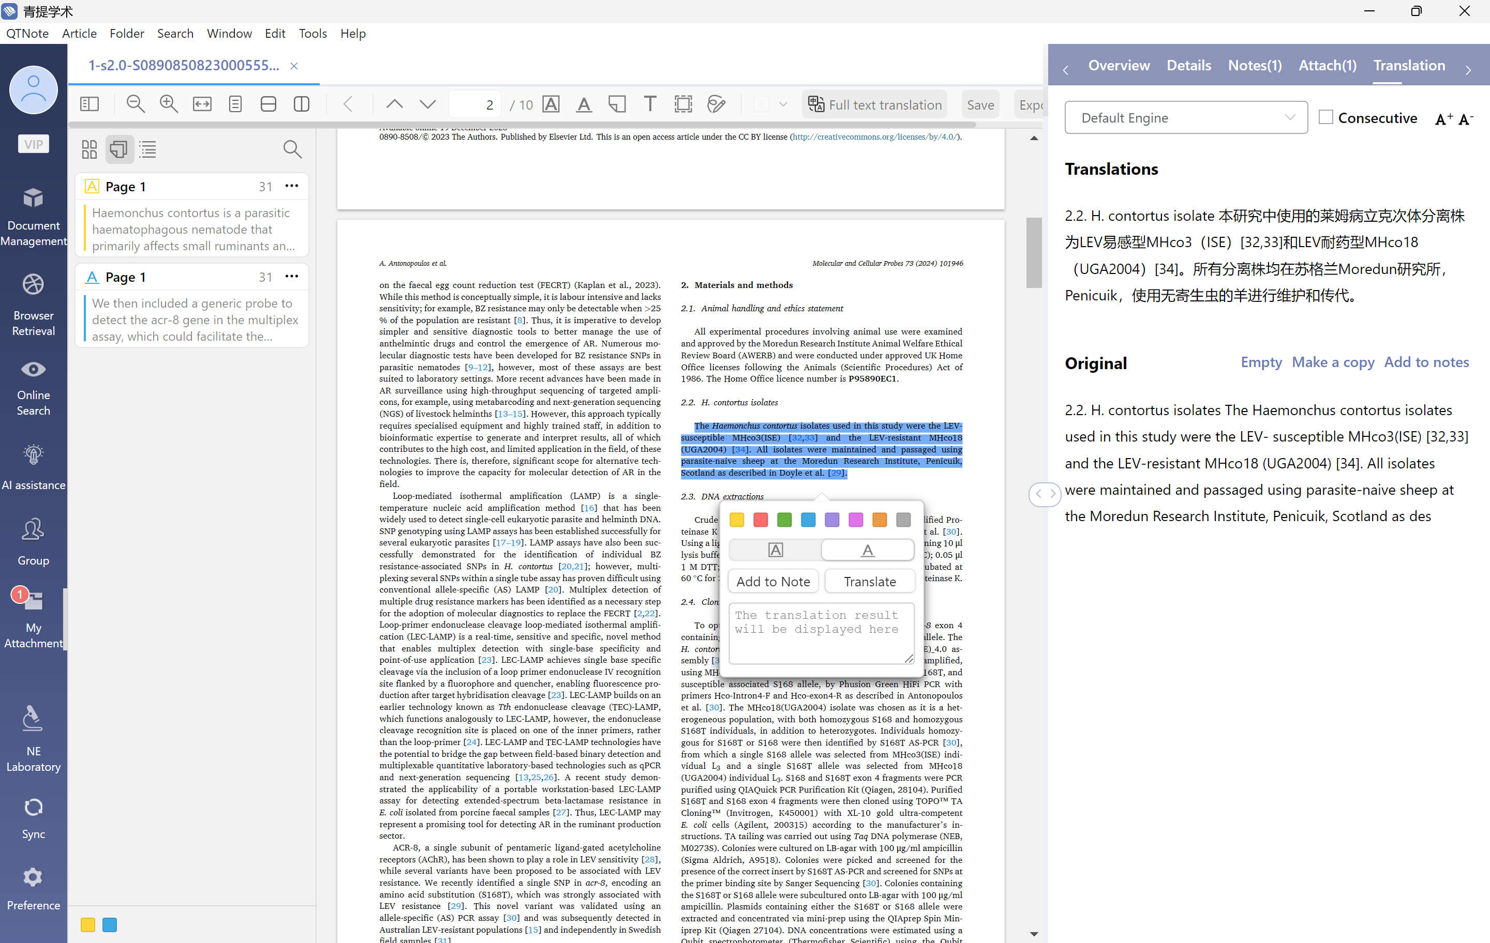Enable two-page split view icon
Image resolution: width=1490 pixels, height=943 pixels.
[x=301, y=104]
